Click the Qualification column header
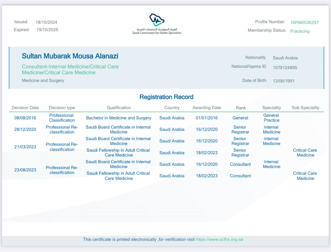This screenshot has height=252, width=331. (x=119, y=108)
